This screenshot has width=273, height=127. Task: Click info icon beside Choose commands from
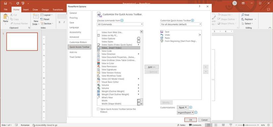point(122,21)
